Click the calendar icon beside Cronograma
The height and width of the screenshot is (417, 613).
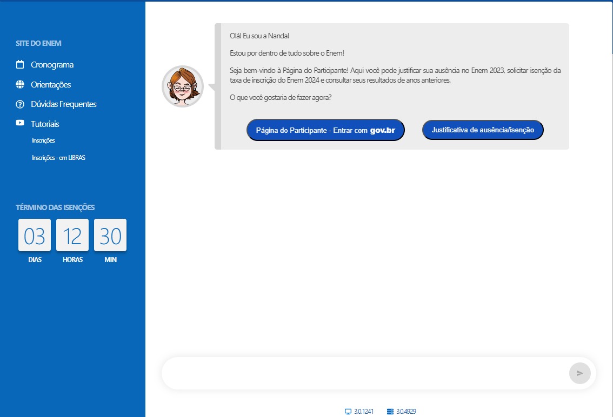coord(20,64)
